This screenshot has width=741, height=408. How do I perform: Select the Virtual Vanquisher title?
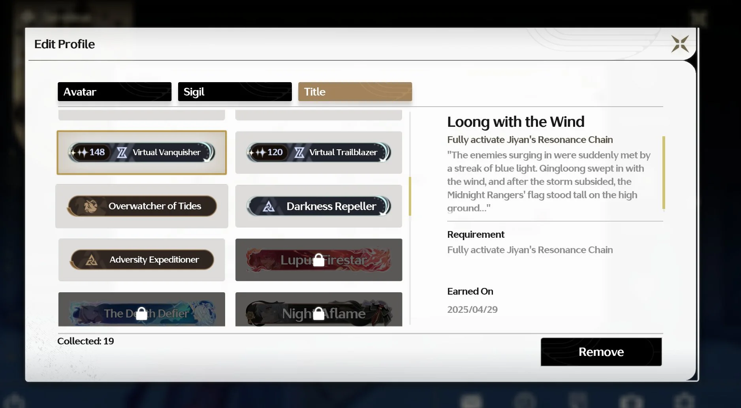[x=141, y=152]
